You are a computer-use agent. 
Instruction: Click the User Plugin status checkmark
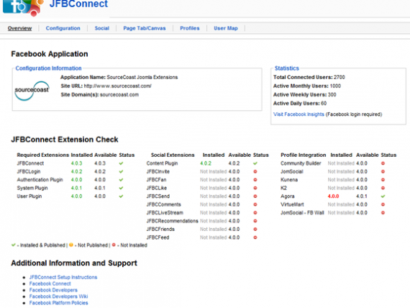tap(121, 196)
